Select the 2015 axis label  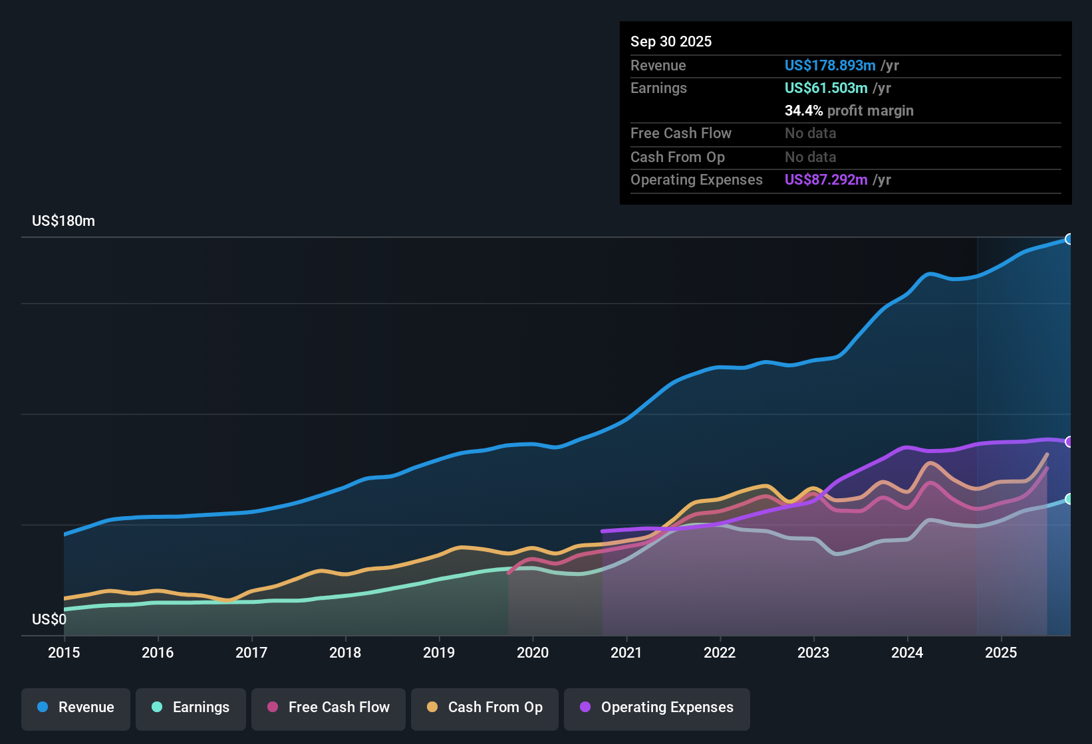click(63, 653)
